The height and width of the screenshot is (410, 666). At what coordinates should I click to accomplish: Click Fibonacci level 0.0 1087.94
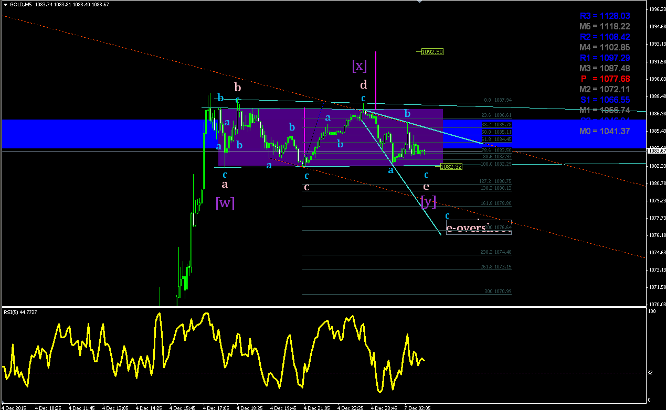pos(498,100)
